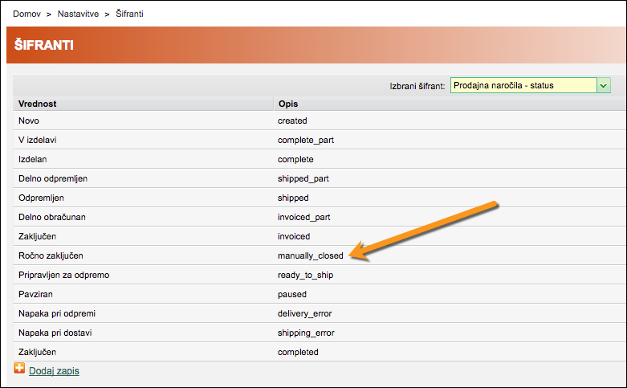
Task: Select the Izdelan row value
Action: click(x=32, y=159)
